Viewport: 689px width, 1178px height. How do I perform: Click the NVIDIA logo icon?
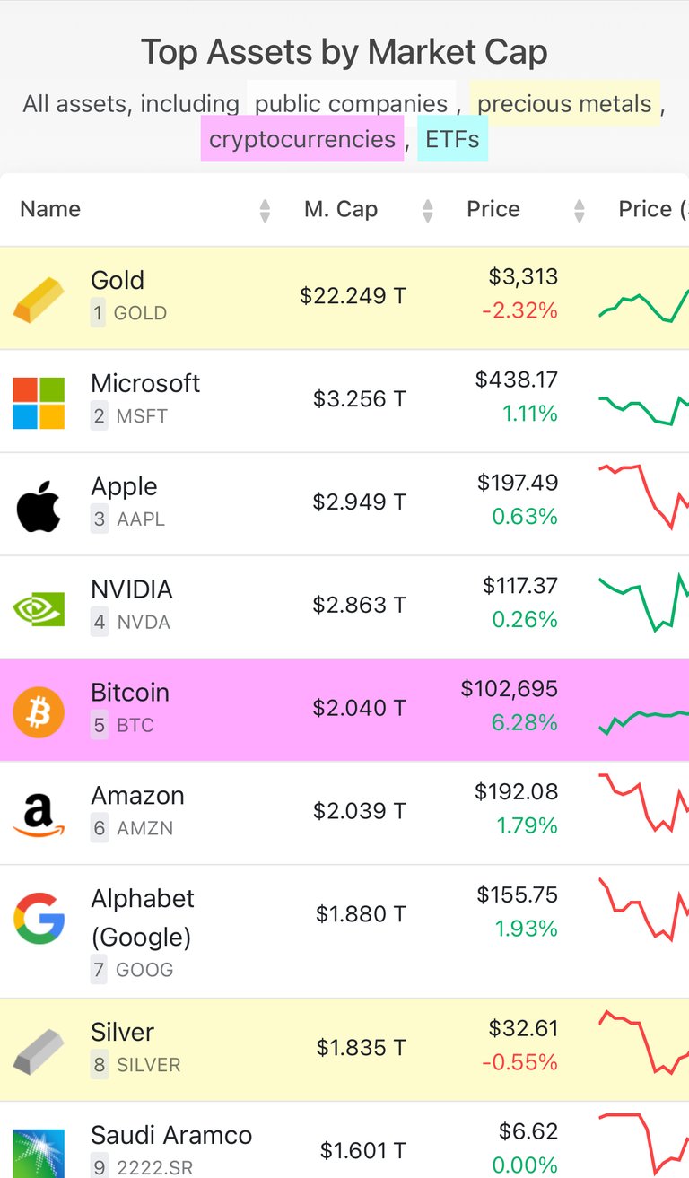pyautogui.click(x=39, y=609)
